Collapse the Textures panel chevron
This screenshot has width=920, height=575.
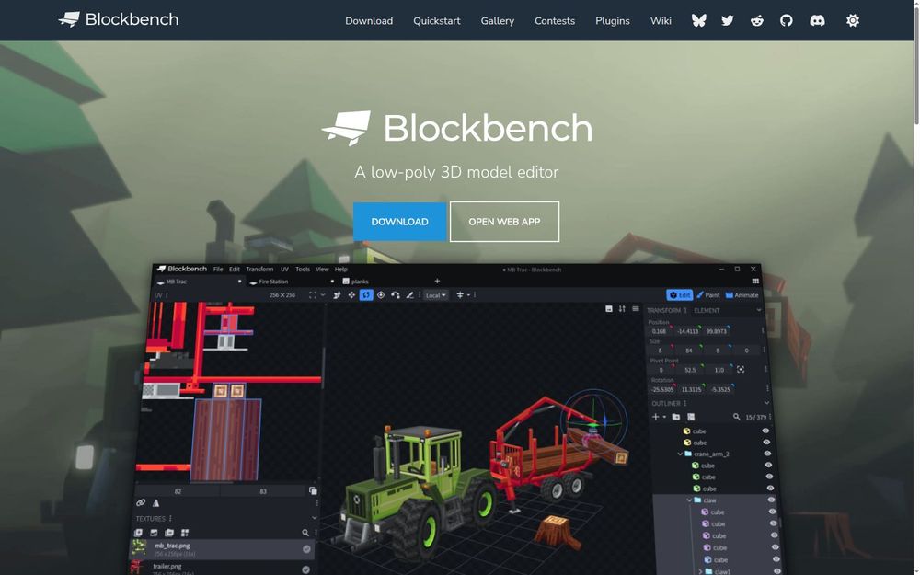pos(315,518)
